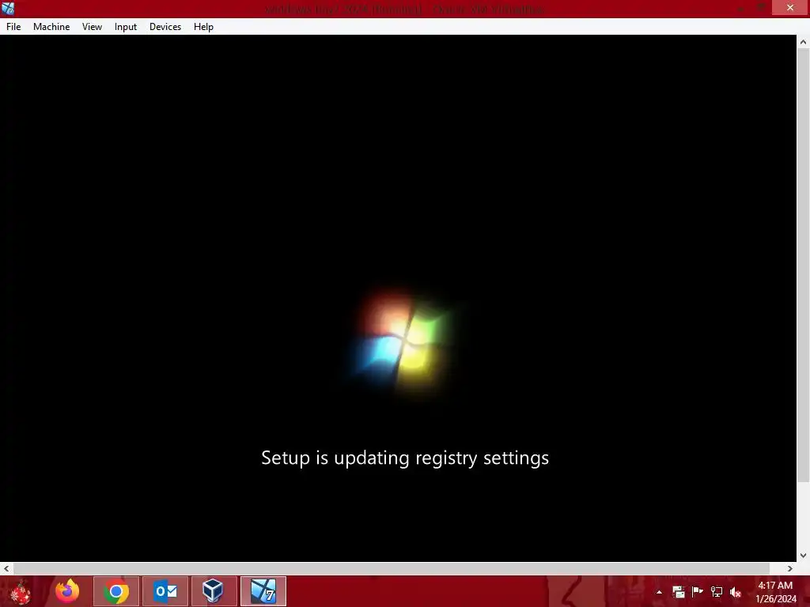Open Outlook from the taskbar
Image resolution: width=810 pixels, height=607 pixels.
tap(165, 591)
